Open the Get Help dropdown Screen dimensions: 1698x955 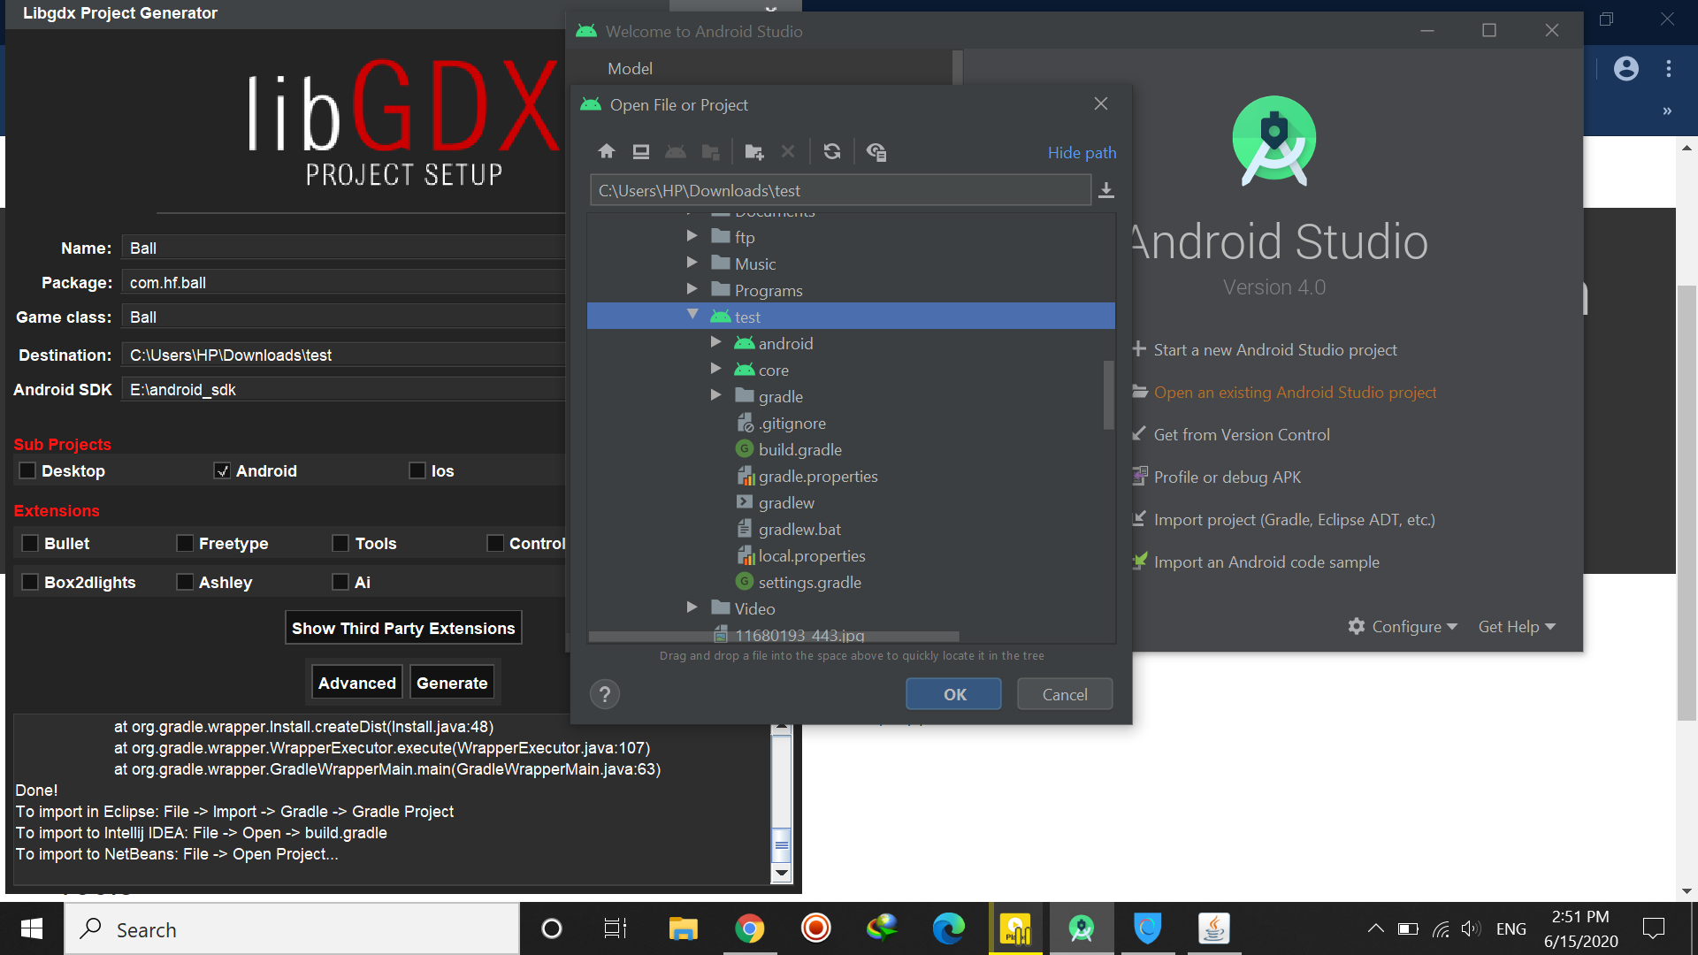(1517, 626)
